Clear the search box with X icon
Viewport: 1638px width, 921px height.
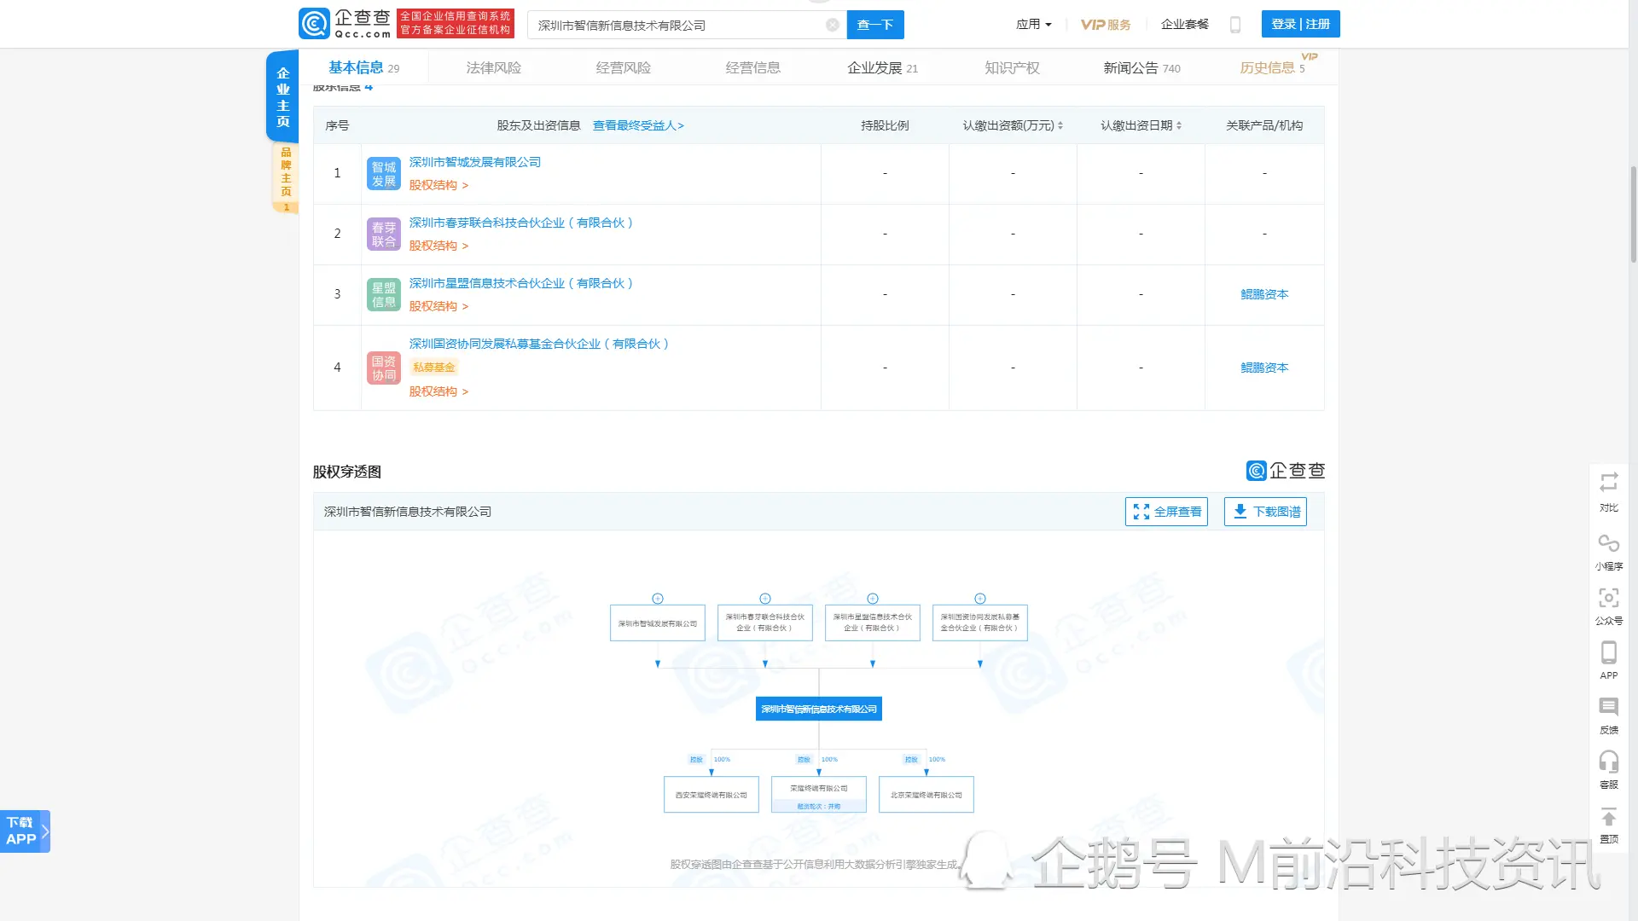(833, 25)
